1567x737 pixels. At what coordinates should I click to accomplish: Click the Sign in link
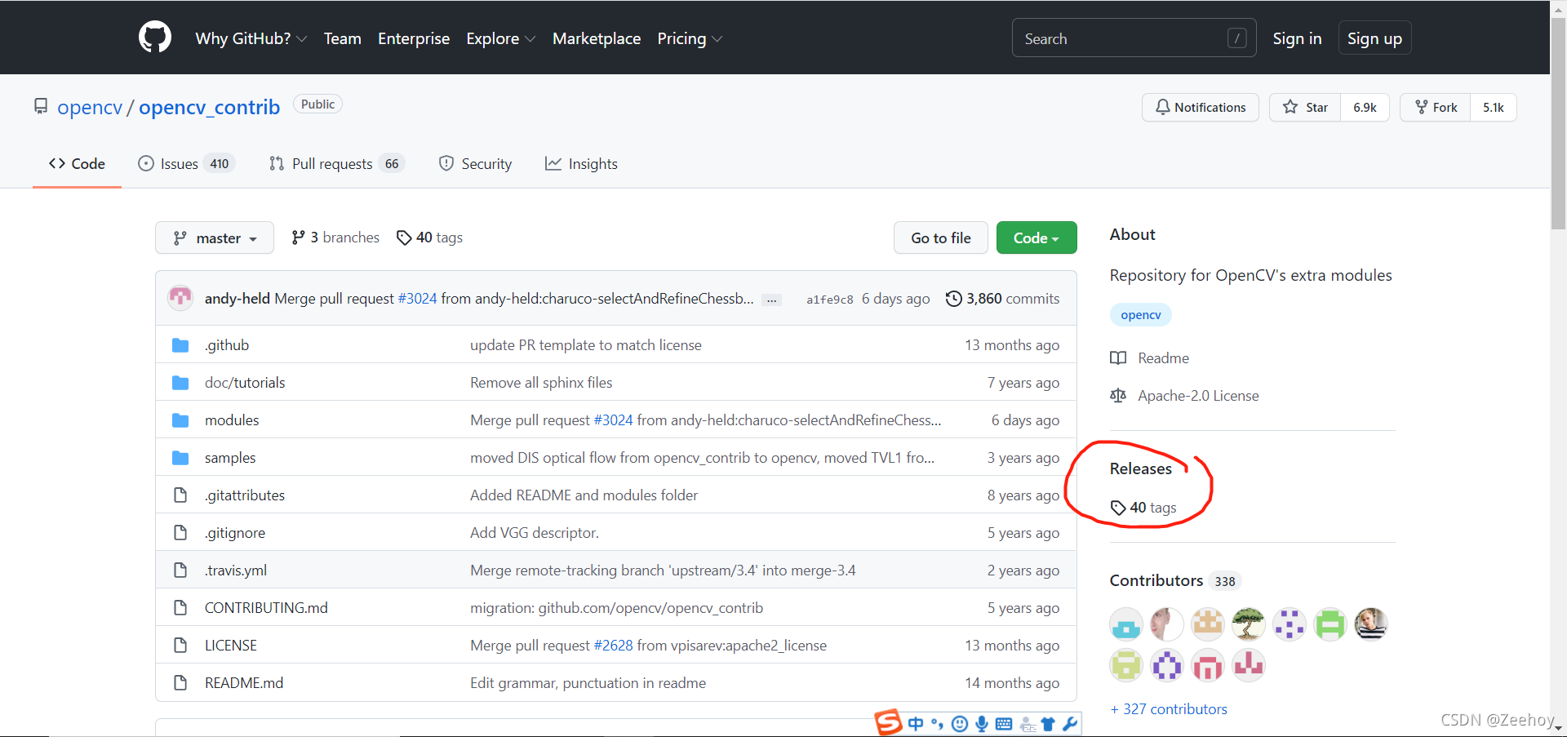1297,38
